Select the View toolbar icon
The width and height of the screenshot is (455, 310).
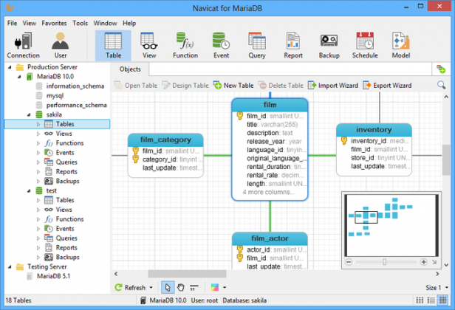click(149, 44)
